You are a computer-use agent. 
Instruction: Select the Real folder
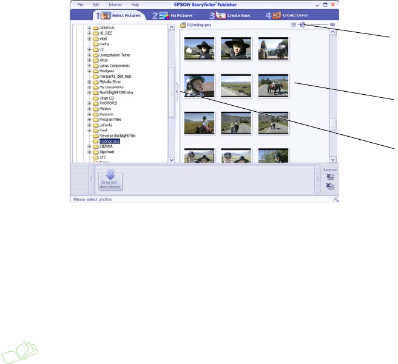103,130
